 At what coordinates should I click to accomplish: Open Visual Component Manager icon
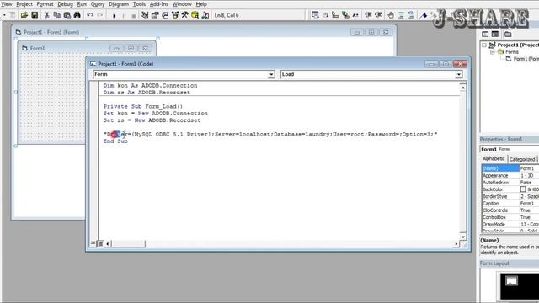pyautogui.click(x=205, y=15)
